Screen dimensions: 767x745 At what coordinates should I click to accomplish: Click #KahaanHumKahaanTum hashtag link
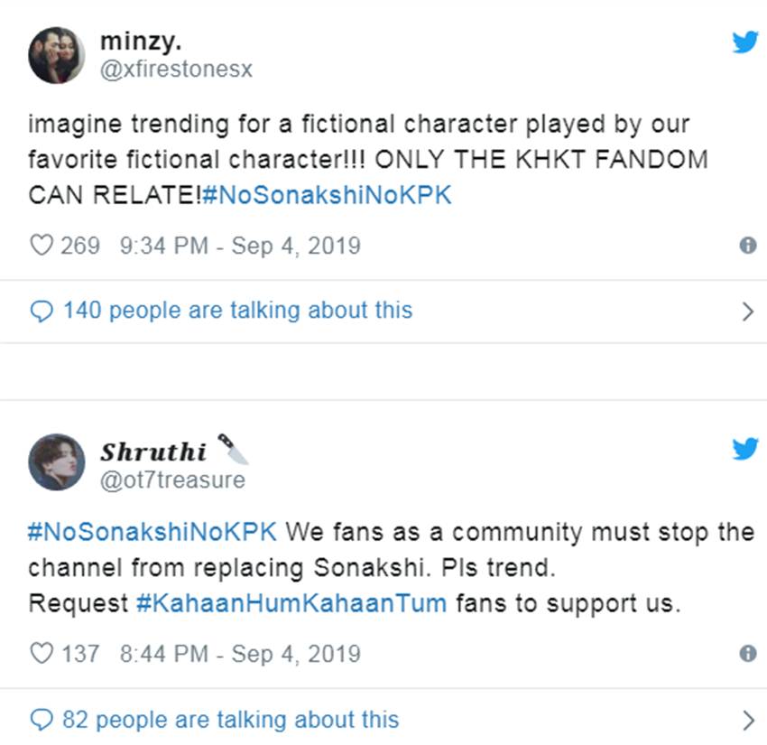(x=291, y=603)
